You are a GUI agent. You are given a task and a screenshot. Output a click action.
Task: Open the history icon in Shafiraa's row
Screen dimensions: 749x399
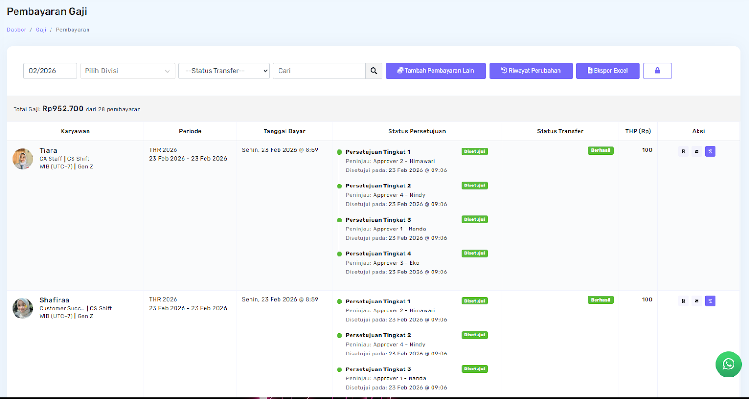pos(710,301)
